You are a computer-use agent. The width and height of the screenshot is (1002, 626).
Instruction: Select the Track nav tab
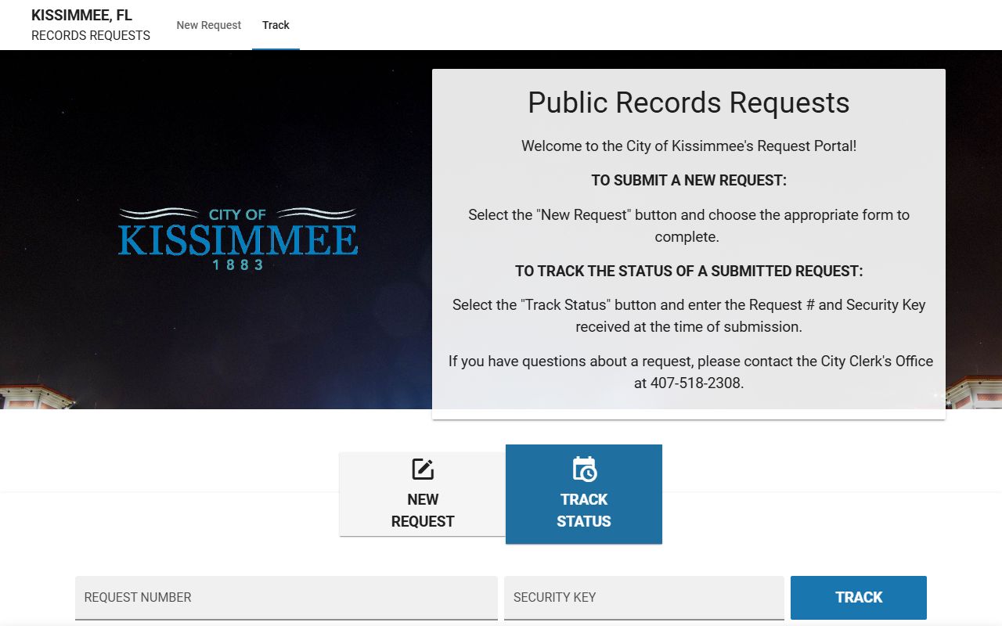pos(276,25)
